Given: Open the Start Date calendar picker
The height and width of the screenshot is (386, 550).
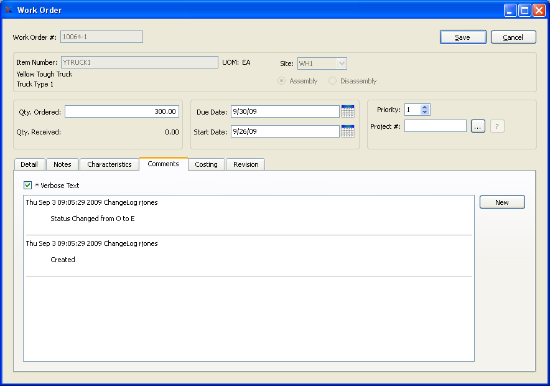Looking at the screenshot, I should pyautogui.click(x=348, y=131).
